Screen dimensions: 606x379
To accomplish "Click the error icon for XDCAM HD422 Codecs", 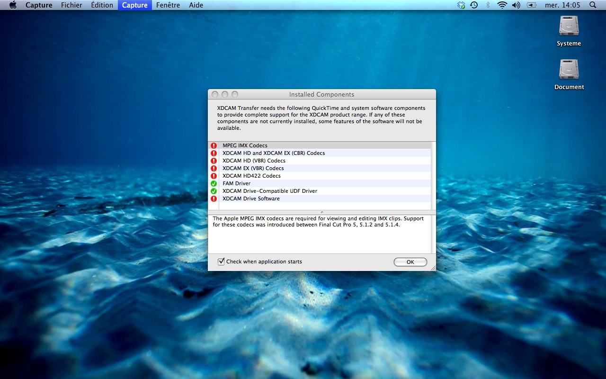I will point(214,176).
